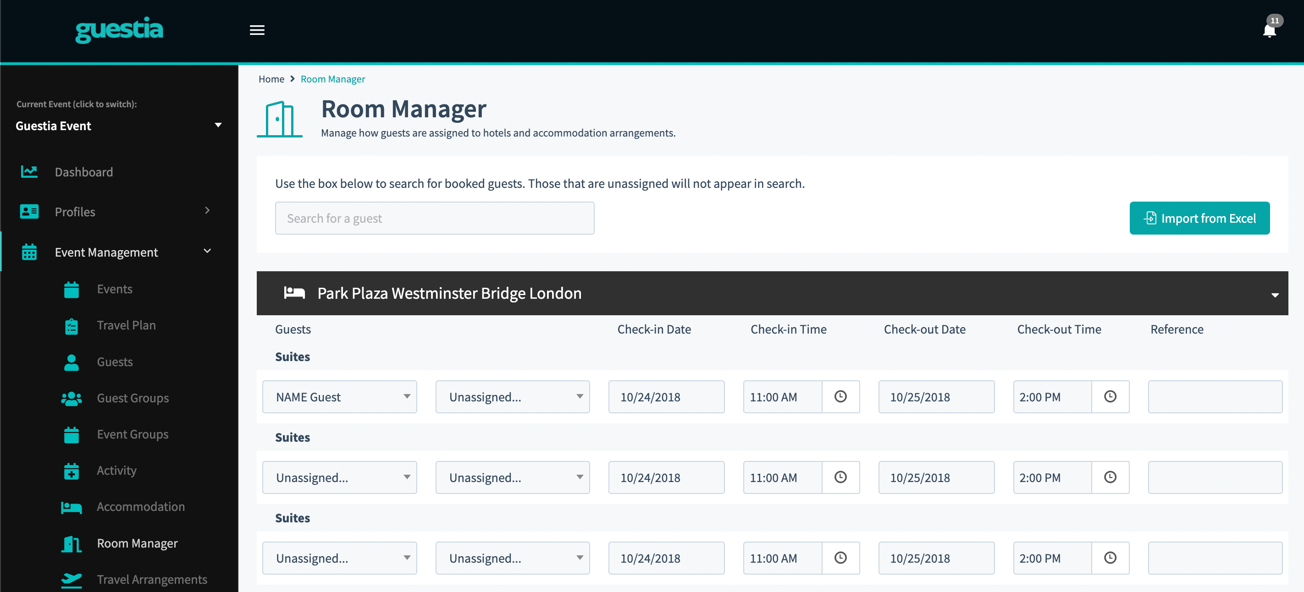This screenshot has height=592, width=1304.
Task: Collapse Park Plaza Westminster Bridge London panel
Action: 1274,295
